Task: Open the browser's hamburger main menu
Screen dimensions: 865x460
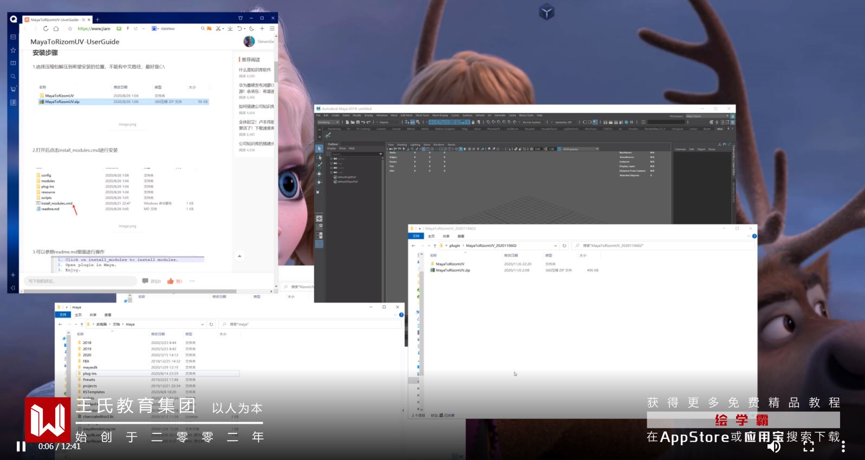Action: 272,29
